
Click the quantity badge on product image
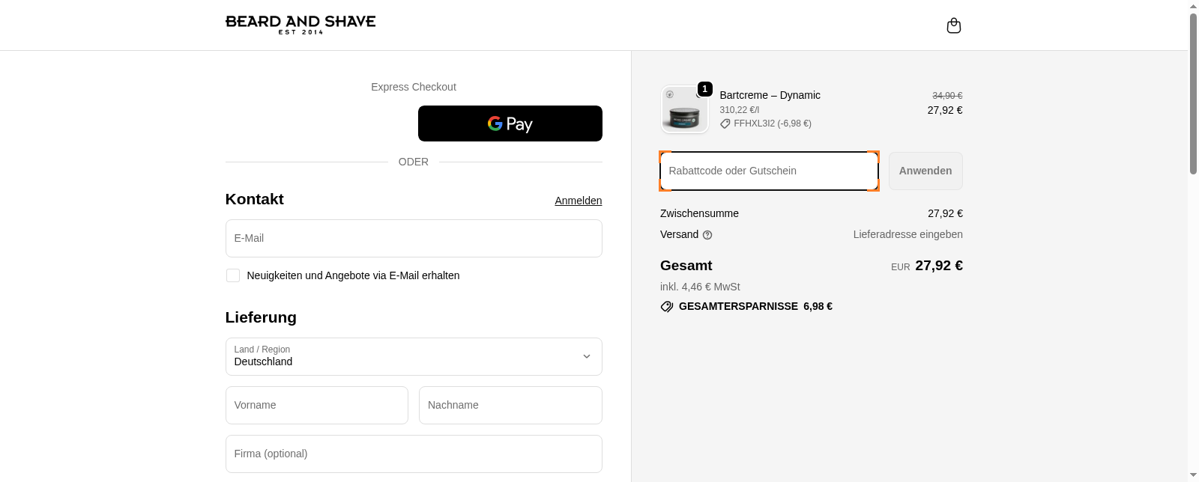(x=704, y=89)
